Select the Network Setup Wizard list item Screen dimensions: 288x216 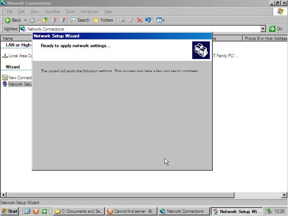pos(17,84)
